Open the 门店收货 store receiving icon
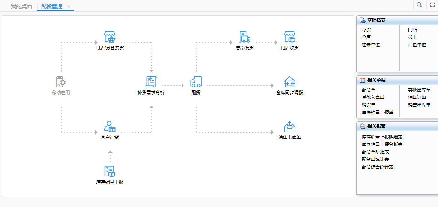Viewport: 438px width, 207px height. [289, 37]
